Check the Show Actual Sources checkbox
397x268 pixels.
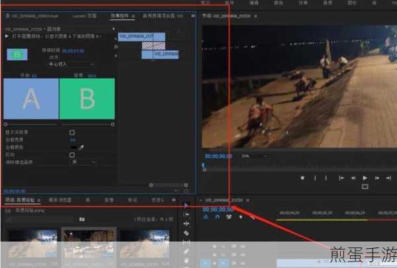click(x=72, y=132)
